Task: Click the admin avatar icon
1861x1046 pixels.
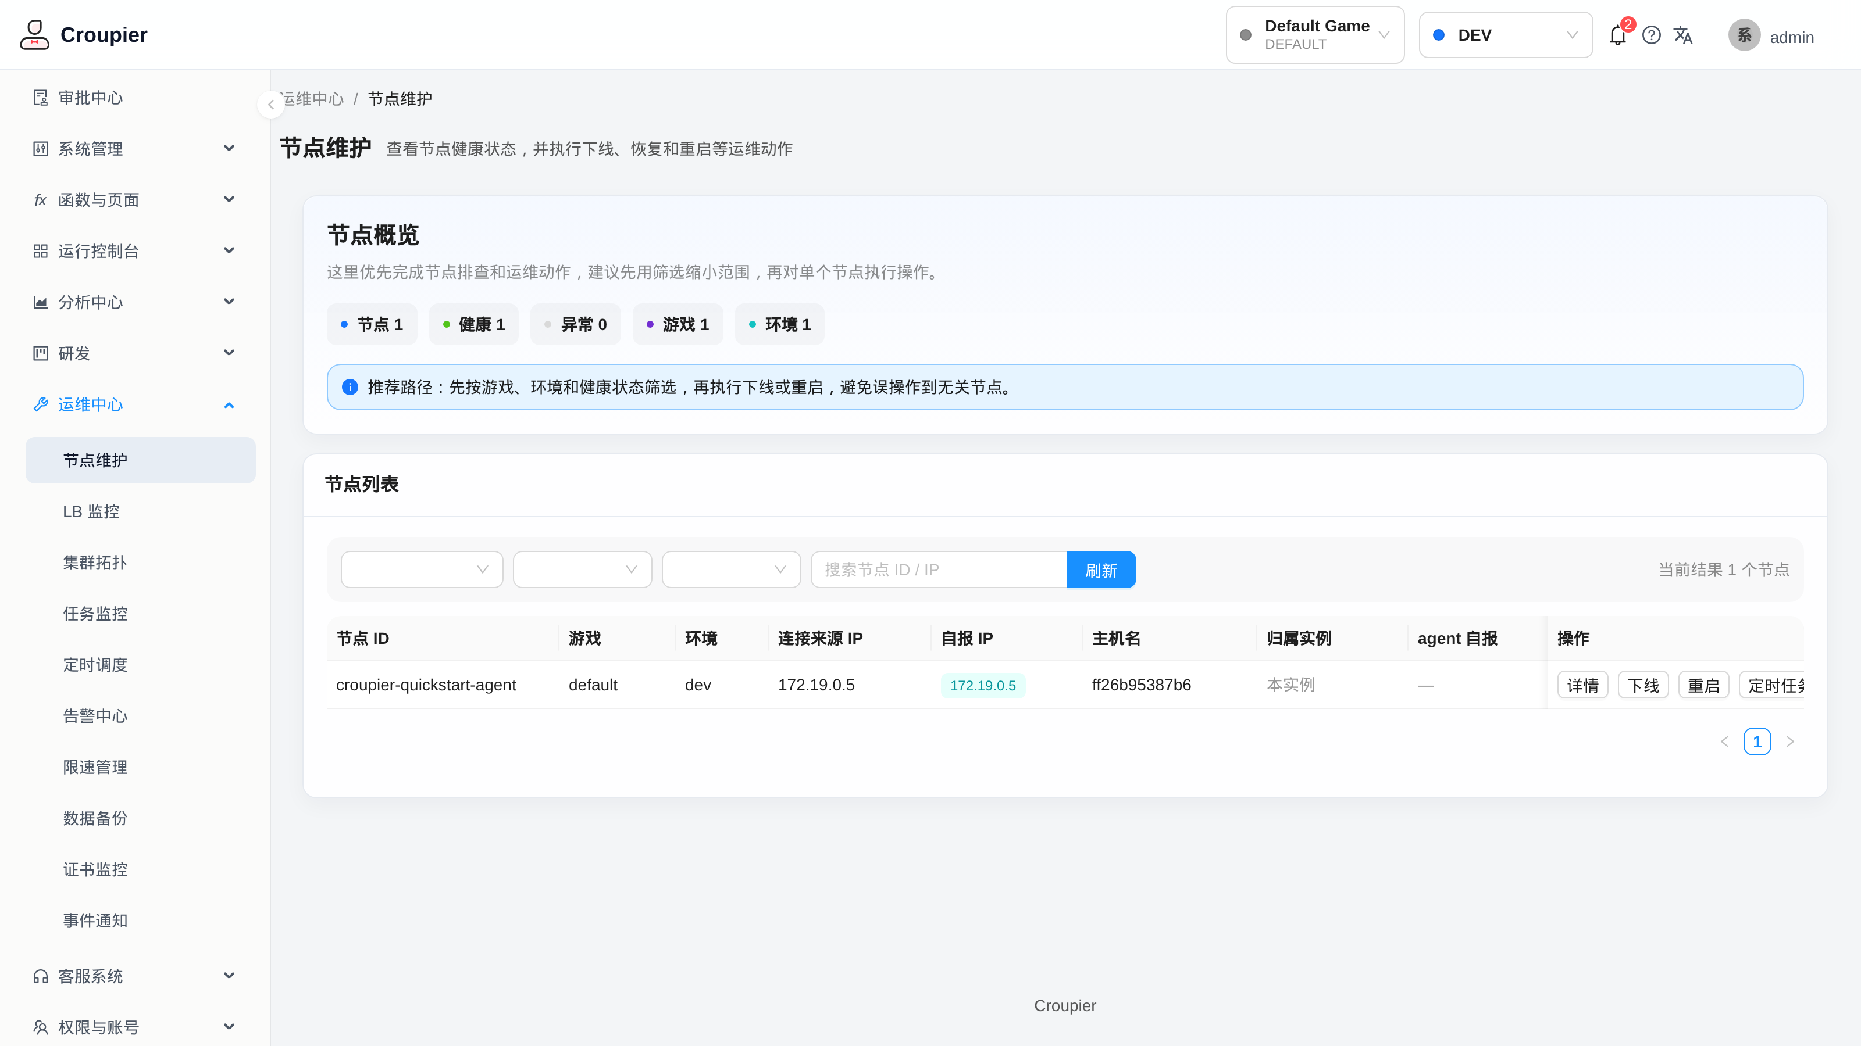Action: point(1744,35)
